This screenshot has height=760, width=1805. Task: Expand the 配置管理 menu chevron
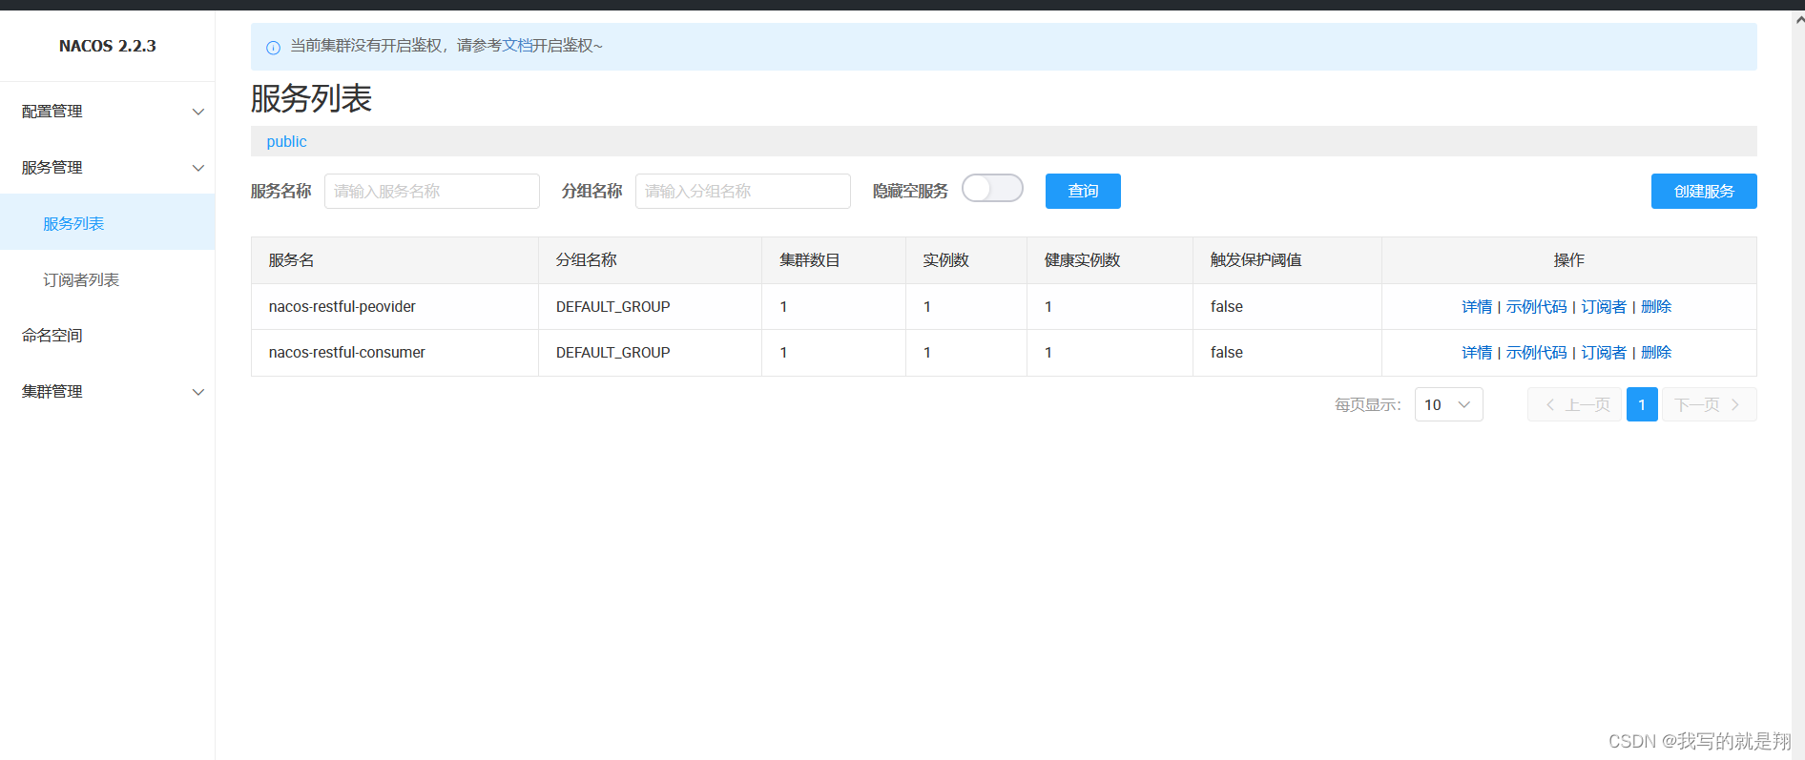pyautogui.click(x=198, y=112)
